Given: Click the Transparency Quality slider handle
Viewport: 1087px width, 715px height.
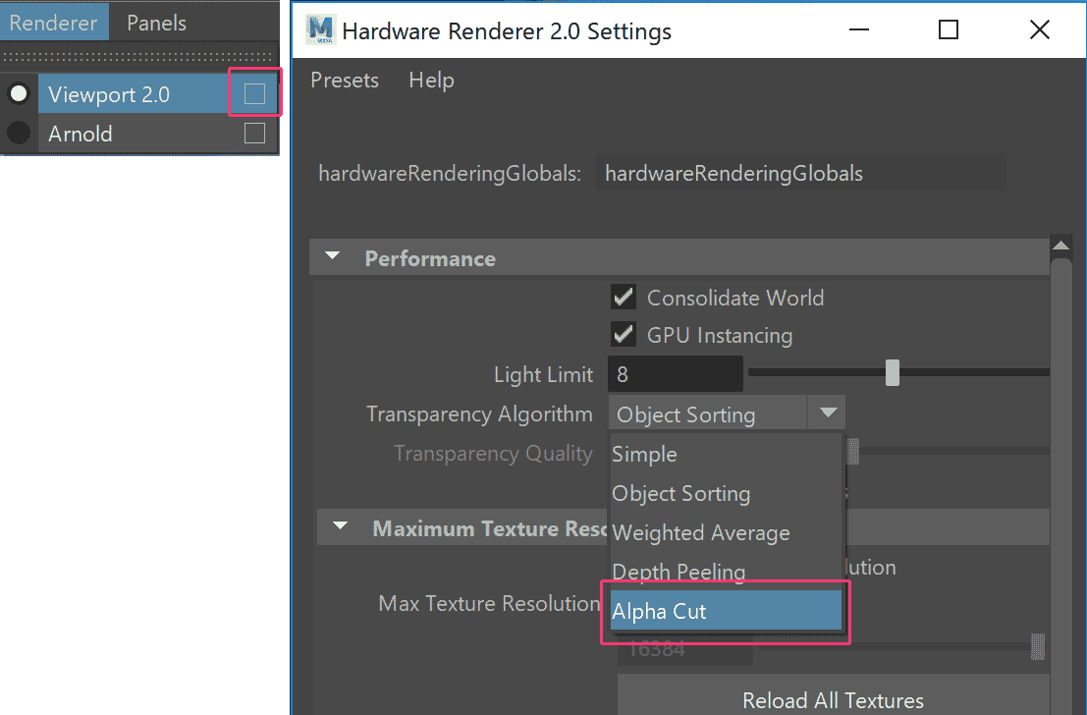Looking at the screenshot, I should (x=853, y=451).
